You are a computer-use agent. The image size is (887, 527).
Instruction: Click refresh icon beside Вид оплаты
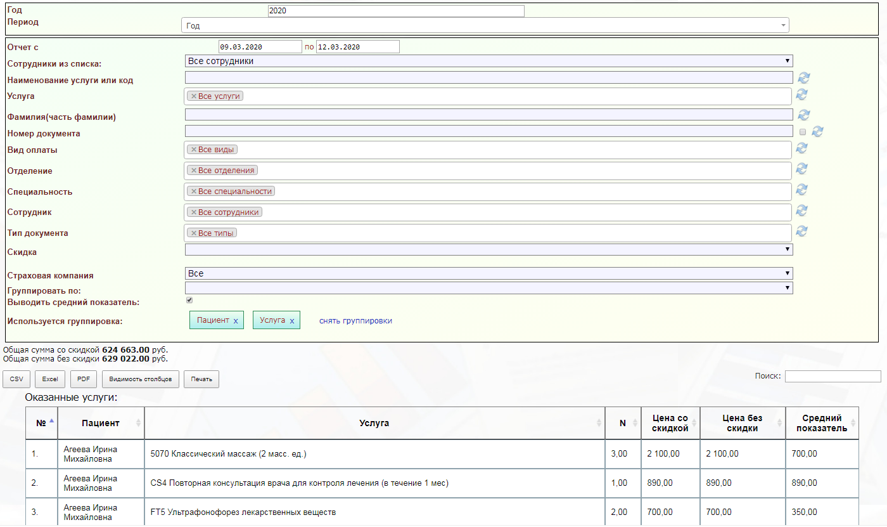point(801,148)
